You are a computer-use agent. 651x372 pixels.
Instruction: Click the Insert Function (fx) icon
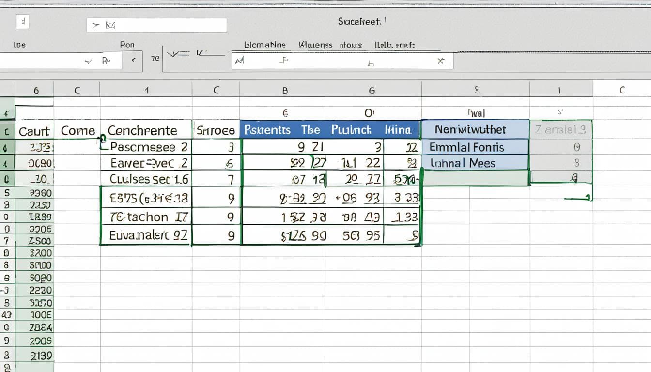[x=283, y=61]
